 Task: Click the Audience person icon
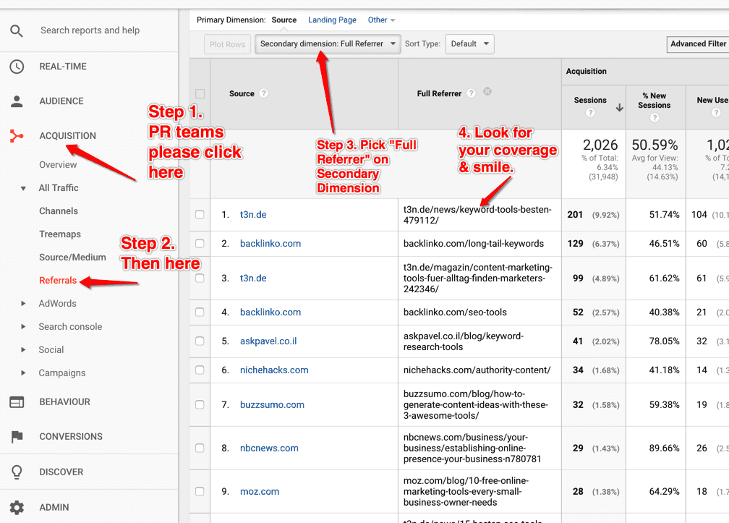coord(17,101)
